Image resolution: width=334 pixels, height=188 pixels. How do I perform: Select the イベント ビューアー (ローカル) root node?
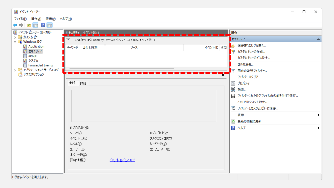pos(35,32)
